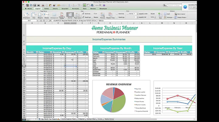Screen dimensions: 219x122
Task: Switch to the Contact Sheet tab
Action: pyautogui.click(x=91, y=119)
